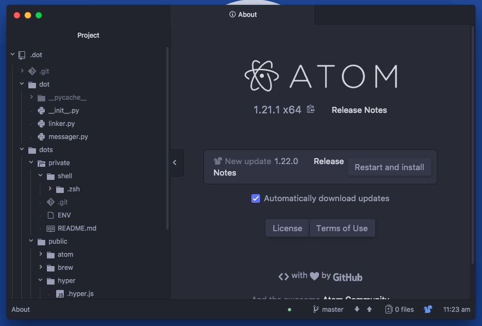This screenshot has height=326, width=482.
Task: Expand the brew folder
Action: [40, 267]
